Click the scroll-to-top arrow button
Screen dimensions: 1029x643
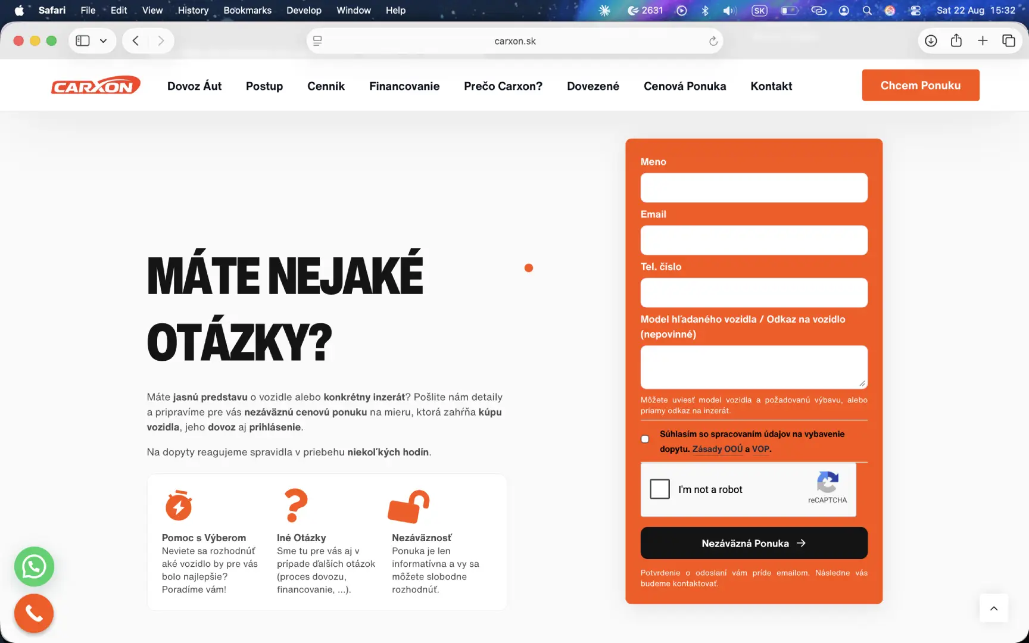coord(994,608)
